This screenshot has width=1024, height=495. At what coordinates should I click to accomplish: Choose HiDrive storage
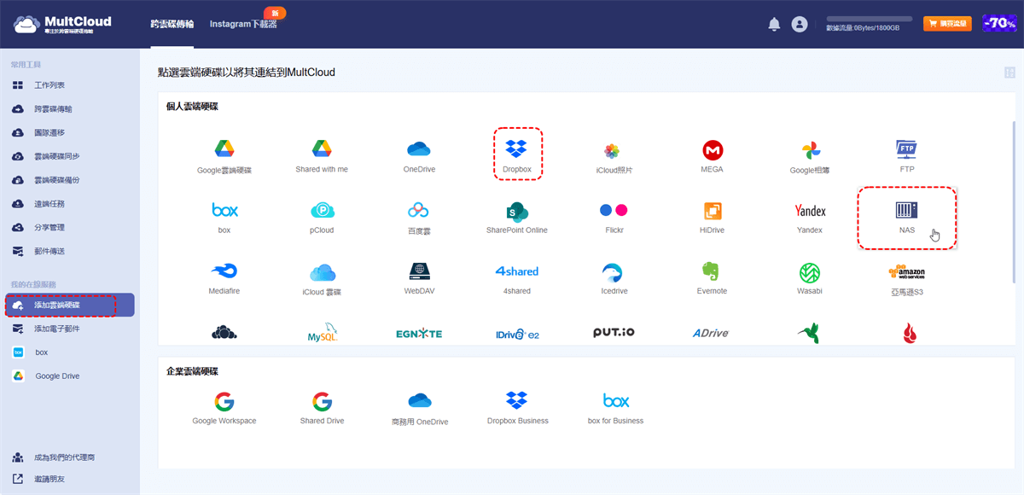(713, 211)
